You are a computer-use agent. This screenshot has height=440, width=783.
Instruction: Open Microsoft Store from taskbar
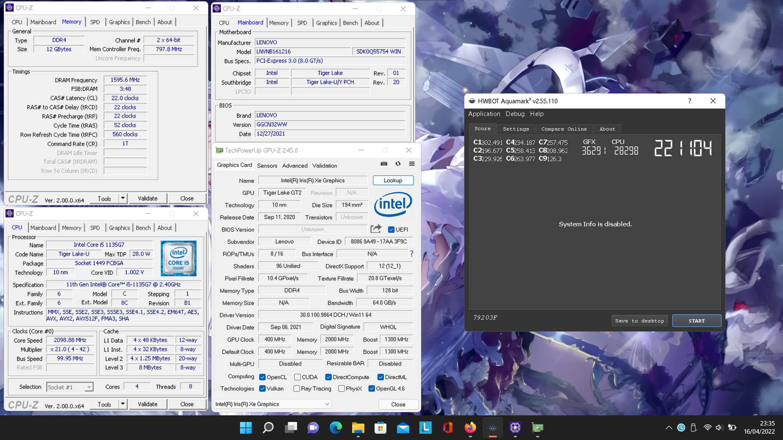(380, 427)
